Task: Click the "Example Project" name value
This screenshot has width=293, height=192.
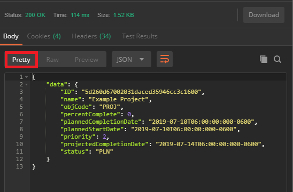Action: click(119, 99)
